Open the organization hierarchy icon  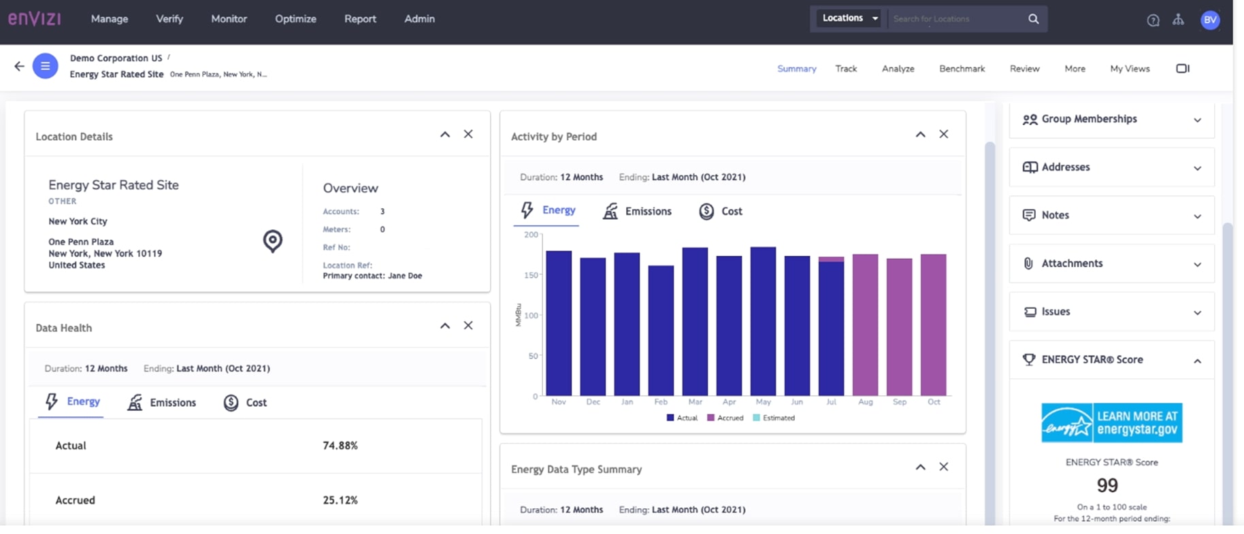1178,20
